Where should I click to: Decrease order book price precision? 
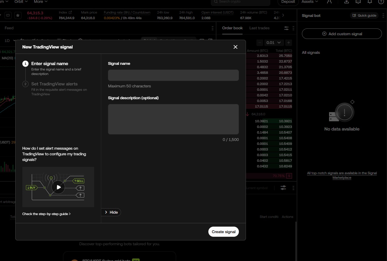coord(260,43)
